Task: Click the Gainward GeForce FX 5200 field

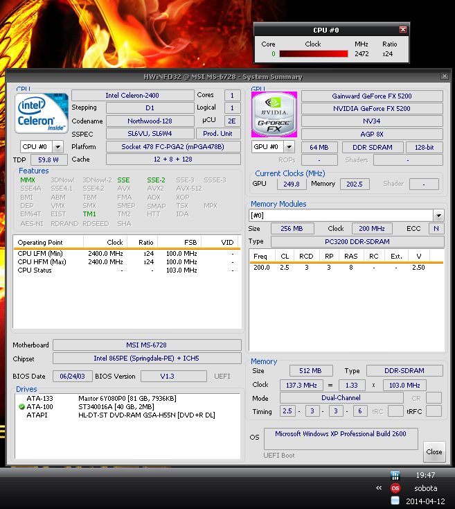Action: tap(372, 96)
